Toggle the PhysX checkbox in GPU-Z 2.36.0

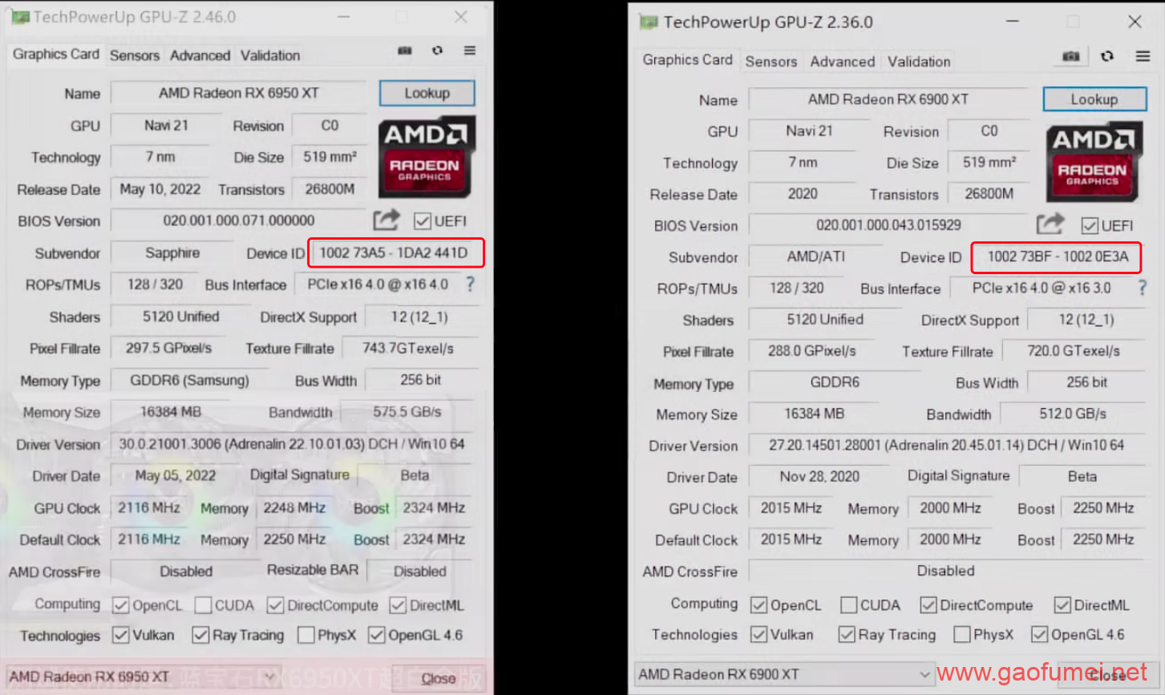point(962,635)
